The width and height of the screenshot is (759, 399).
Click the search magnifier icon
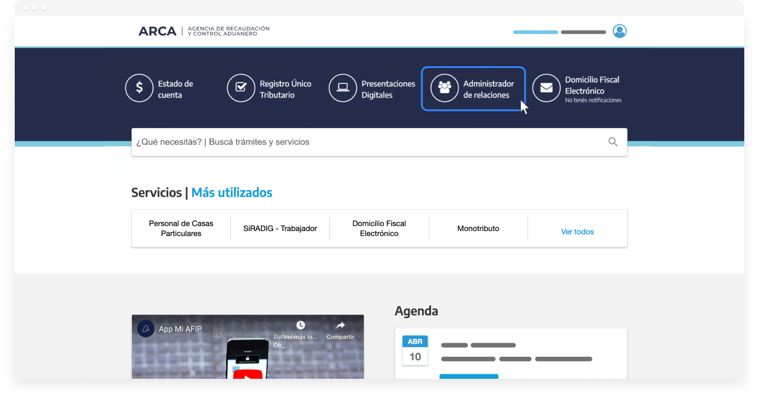tap(613, 142)
